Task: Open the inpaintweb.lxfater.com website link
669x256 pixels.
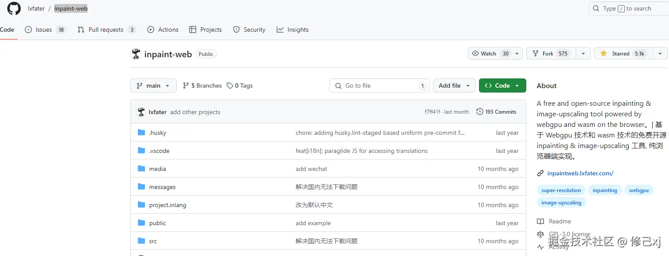Action: coord(580,173)
